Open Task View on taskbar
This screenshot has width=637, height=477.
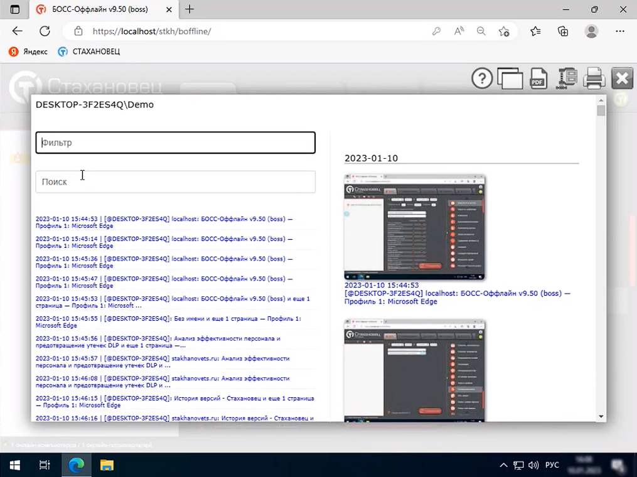45,465
